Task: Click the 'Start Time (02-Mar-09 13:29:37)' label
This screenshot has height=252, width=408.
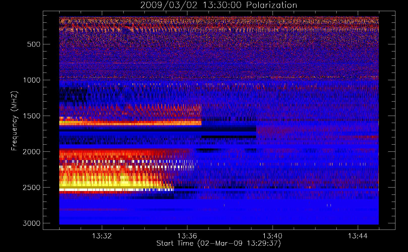Action: [219, 243]
